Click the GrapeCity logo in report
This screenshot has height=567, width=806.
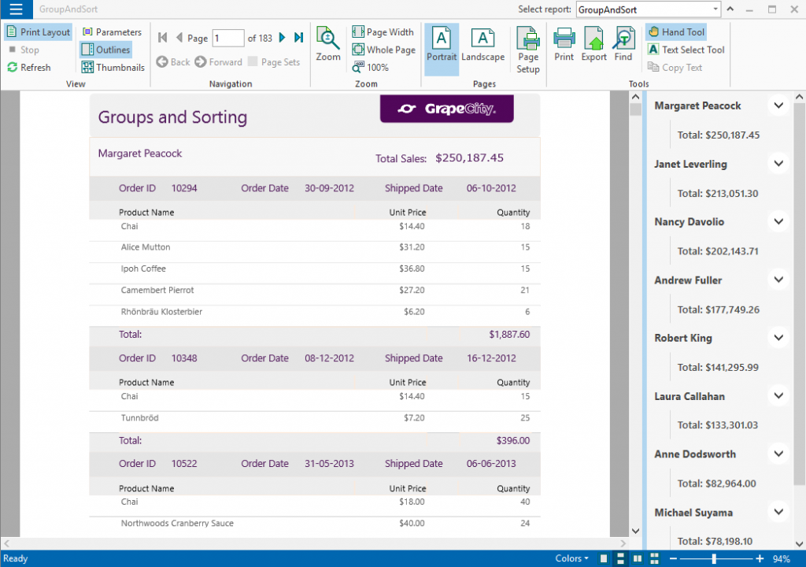(x=447, y=109)
